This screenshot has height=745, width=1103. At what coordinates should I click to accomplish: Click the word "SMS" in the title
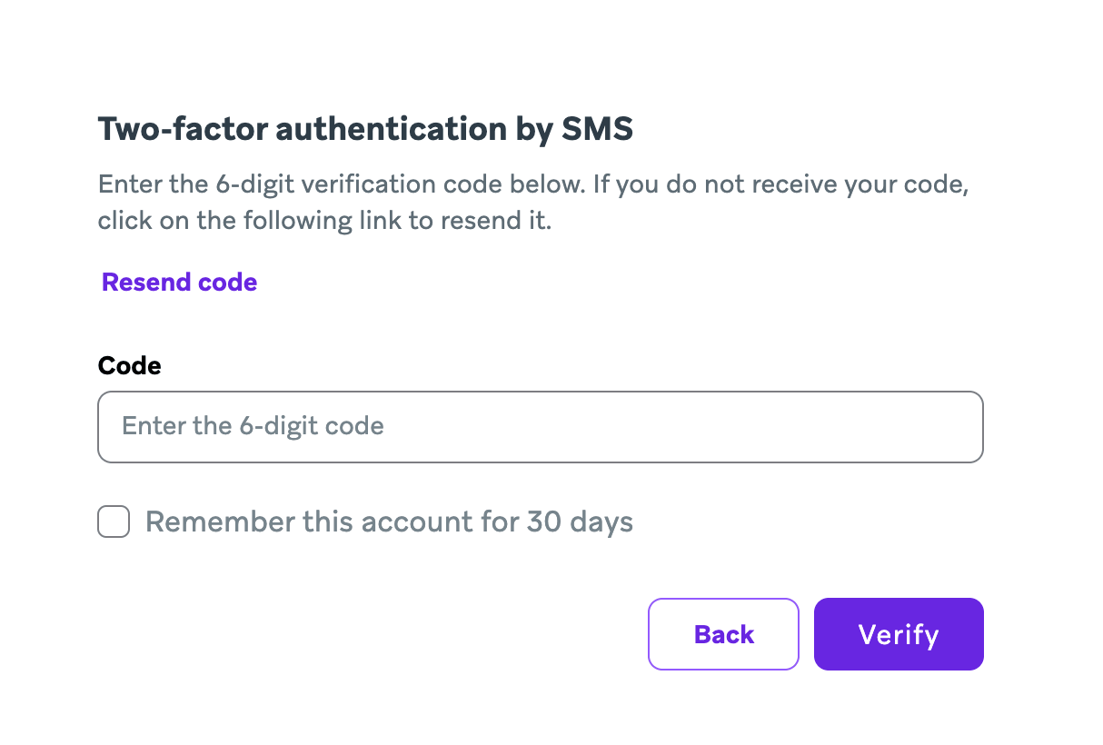coord(596,130)
